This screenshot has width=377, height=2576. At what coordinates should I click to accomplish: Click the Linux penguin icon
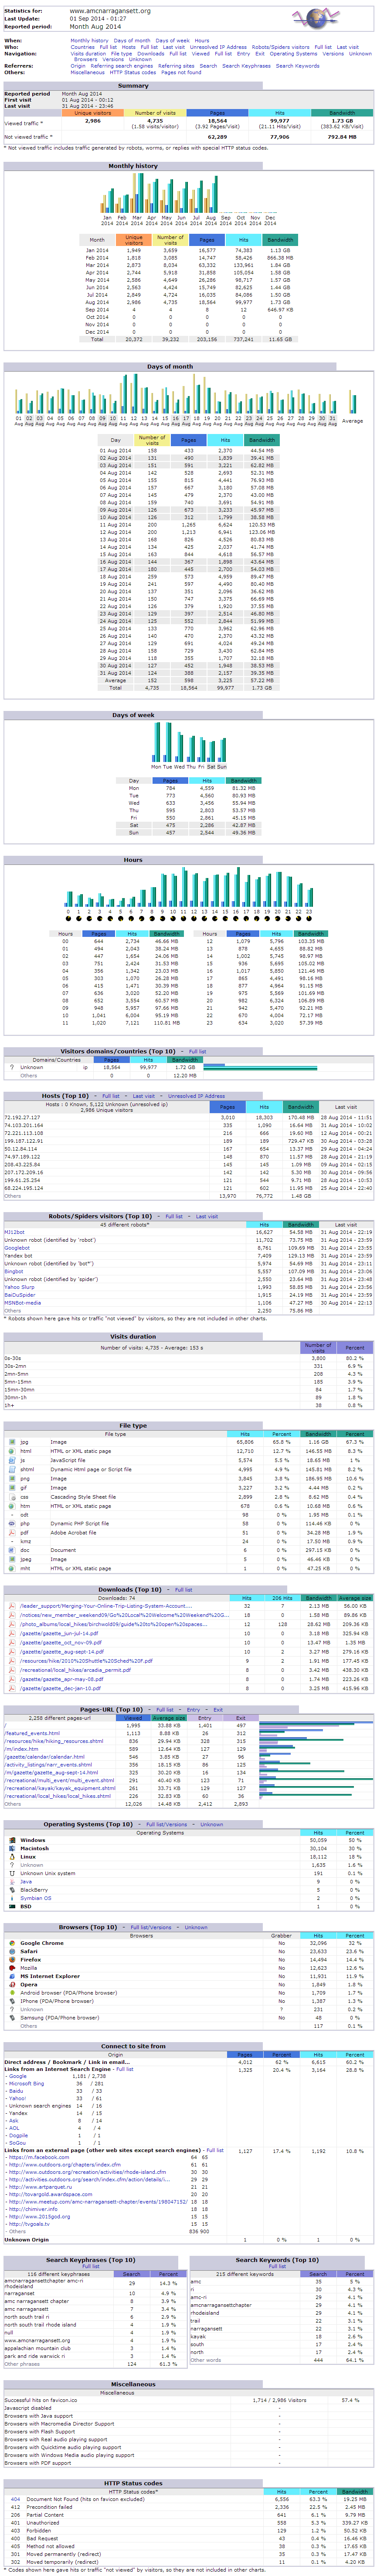pos(12,1857)
